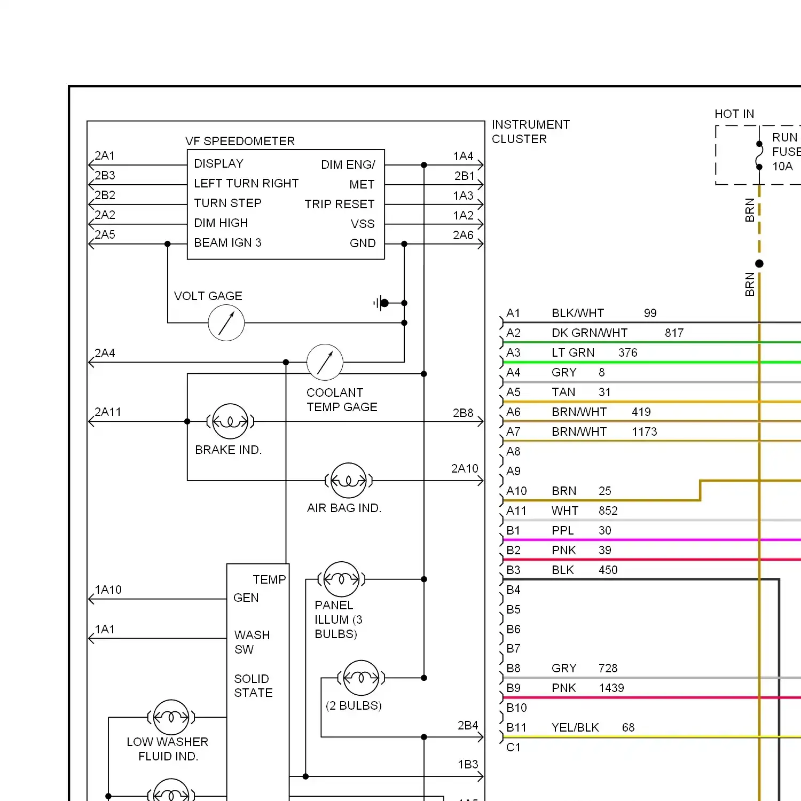The width and height of the screenshot is (801, 801).
Task: Click circuit number 419
Action: coord(641,412)
